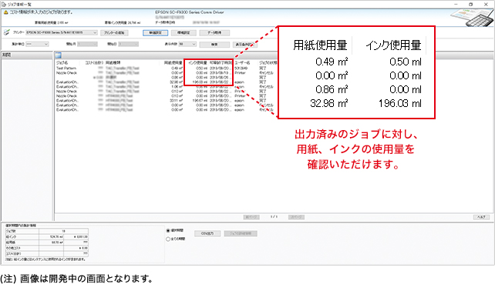
Task: Click the app icon in the title bar
Action: tap(4, 5)
